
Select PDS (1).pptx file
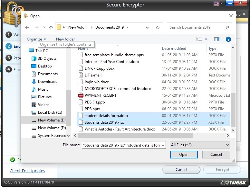154,102
